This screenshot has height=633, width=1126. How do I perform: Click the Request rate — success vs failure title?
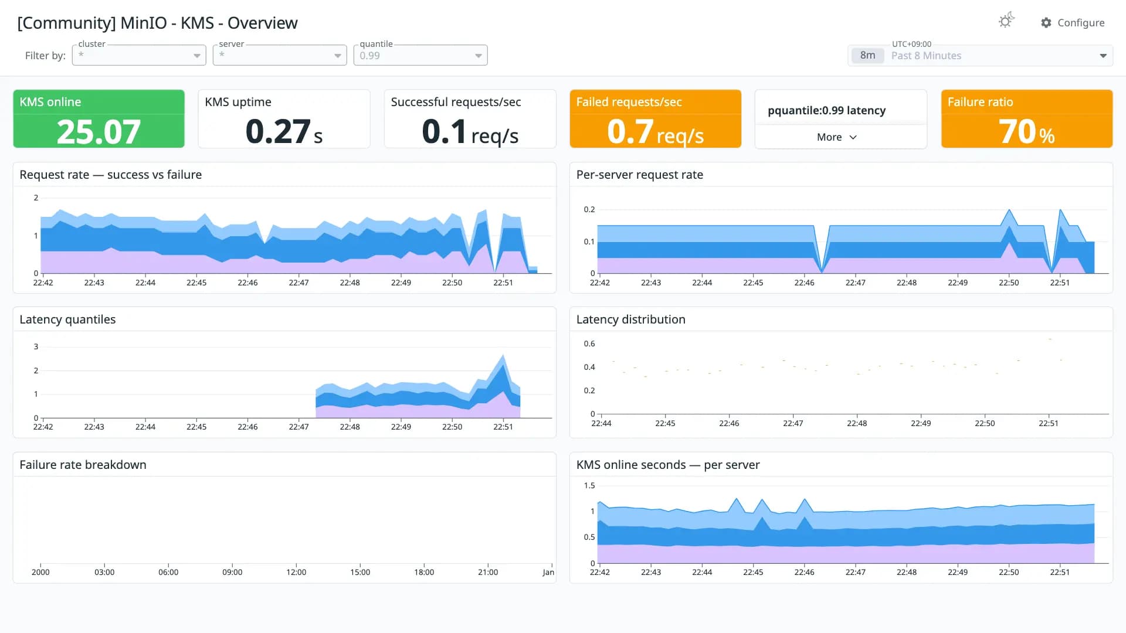click(110, 175)
